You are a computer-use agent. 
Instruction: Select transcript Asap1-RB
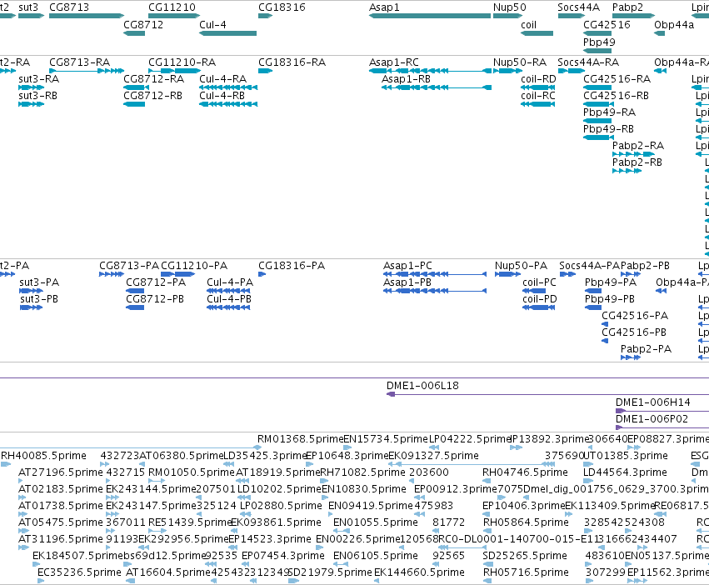tap(406, 78)
